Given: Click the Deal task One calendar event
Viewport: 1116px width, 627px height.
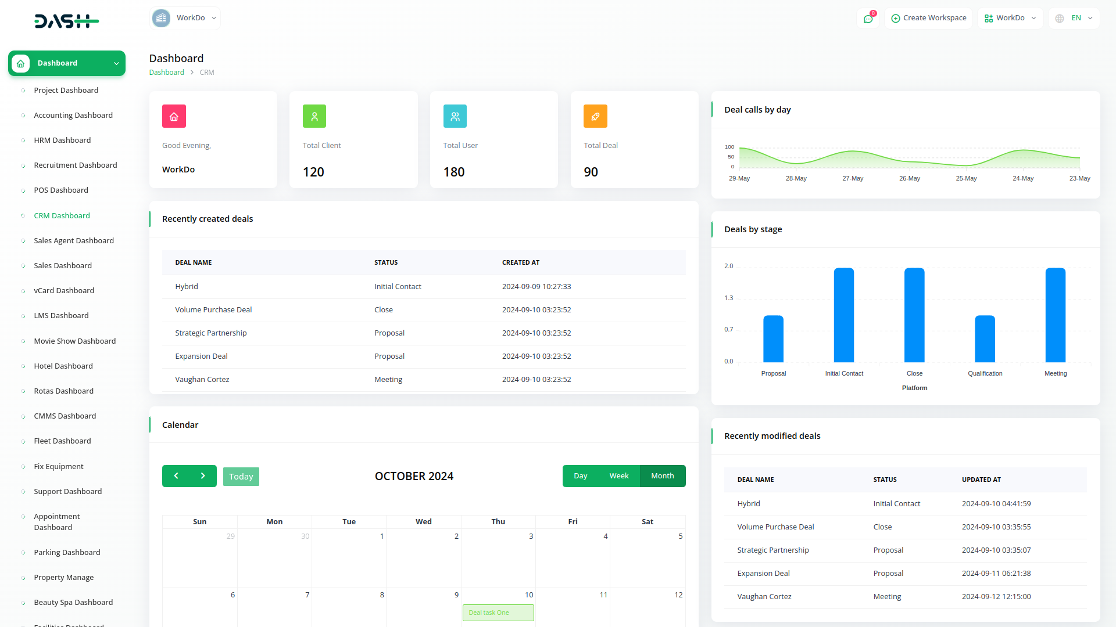Looking at the screenshot, I should (498, 612).
